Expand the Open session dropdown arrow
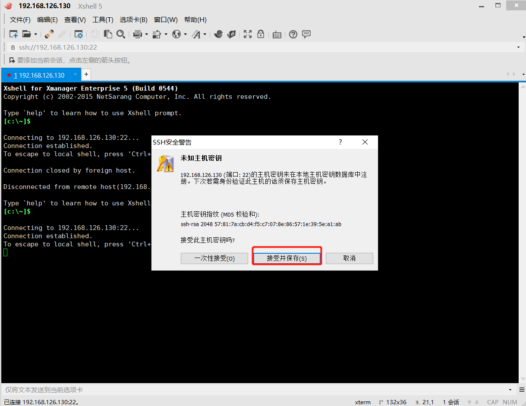Screen dimensions: 526x406 pyautogui.click(x=36, y=35)
